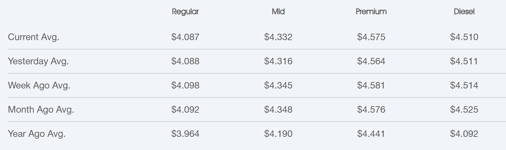The width and height of the screenshot is (506, 150).
Task: Select the Month Ago Avg. row label
Action: click(x=41, y=110)
